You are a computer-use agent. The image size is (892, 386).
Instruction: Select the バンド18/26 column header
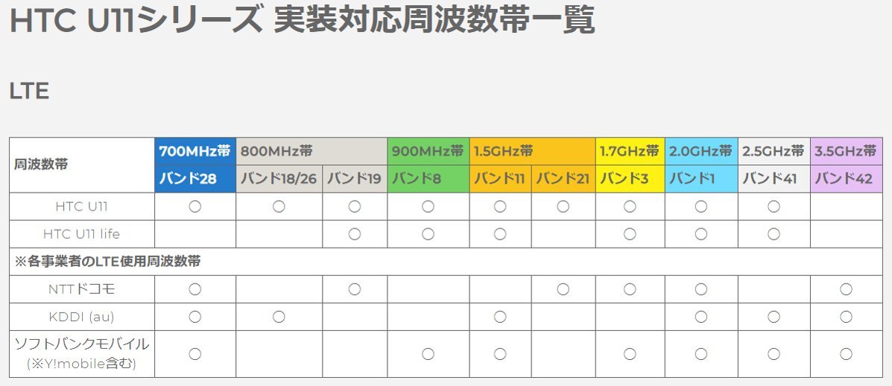coord(279,179)
